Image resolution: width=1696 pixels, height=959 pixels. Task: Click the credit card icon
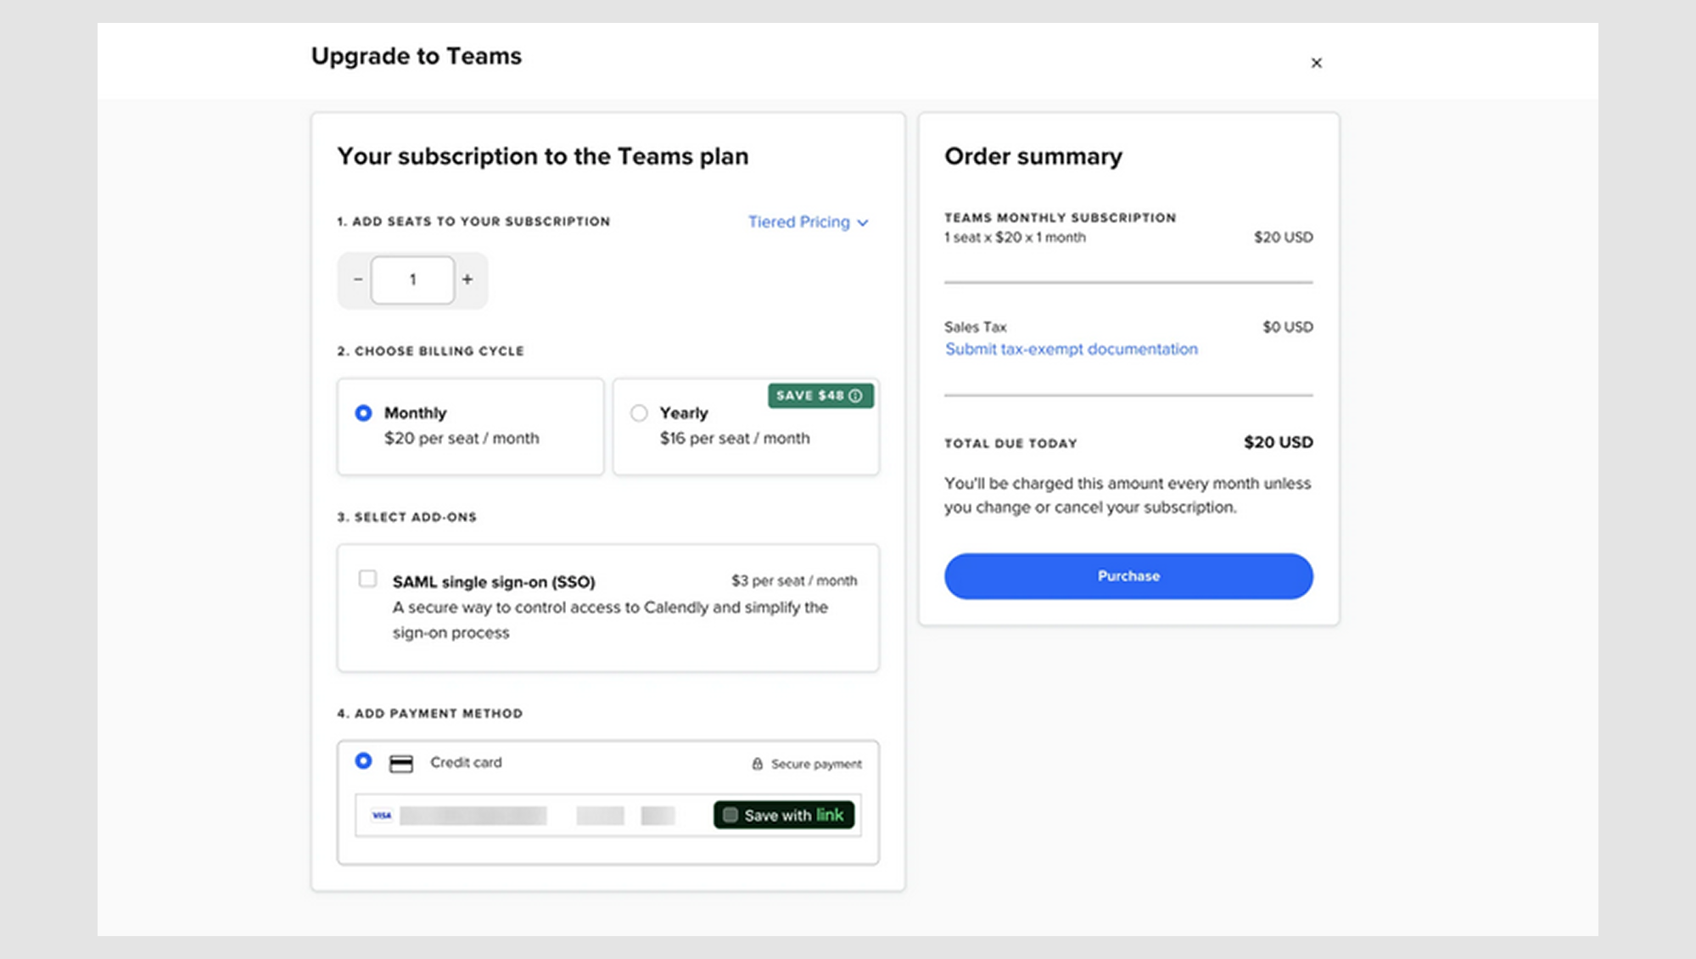(401, 764)
